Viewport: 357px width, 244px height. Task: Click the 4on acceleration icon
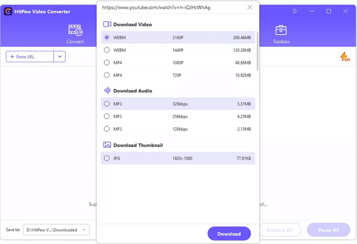[x=345, y=57]
